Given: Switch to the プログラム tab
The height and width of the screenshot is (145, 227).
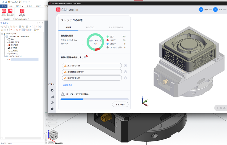Looking at the screenshot, I should (90, 27).
